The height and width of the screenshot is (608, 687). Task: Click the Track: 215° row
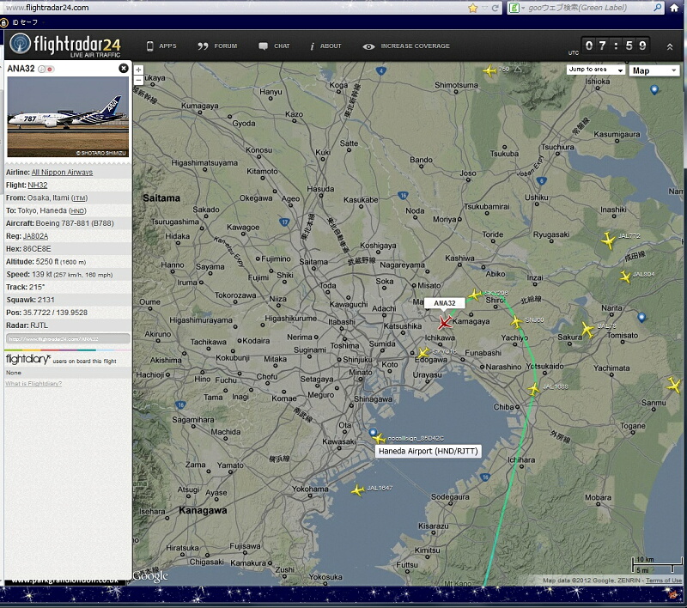[x=68, y=287]
